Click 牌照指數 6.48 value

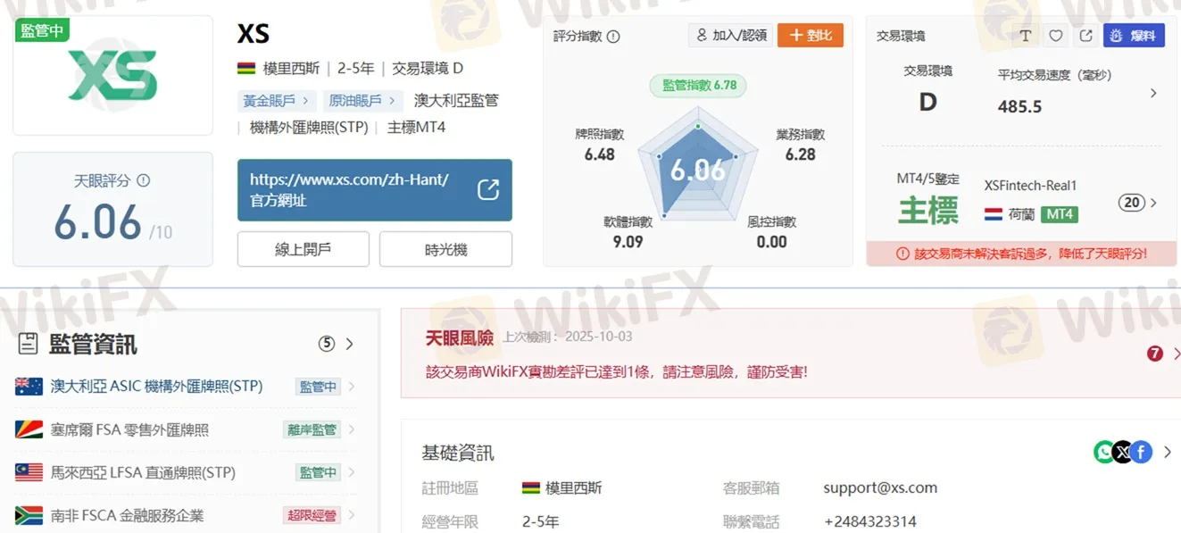coord(600,154)
